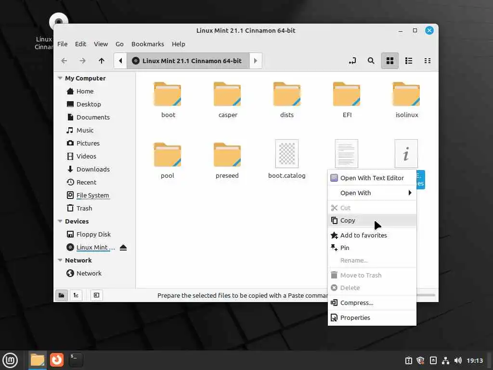This screenshot has height=370, width=493.
Task: Click Linux Mint 21.1 path bar button
Action: (188, 61)
